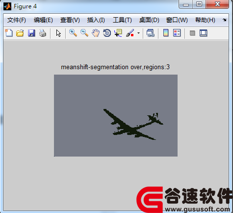Viewport: 233px width, 213px height.
Task: Open file with the folder icon
Action: tap(20, 33)
